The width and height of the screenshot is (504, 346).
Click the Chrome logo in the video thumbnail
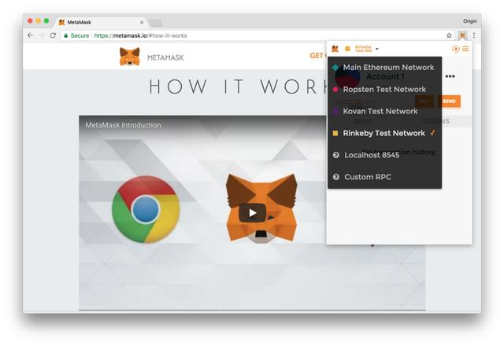(146, 209)
